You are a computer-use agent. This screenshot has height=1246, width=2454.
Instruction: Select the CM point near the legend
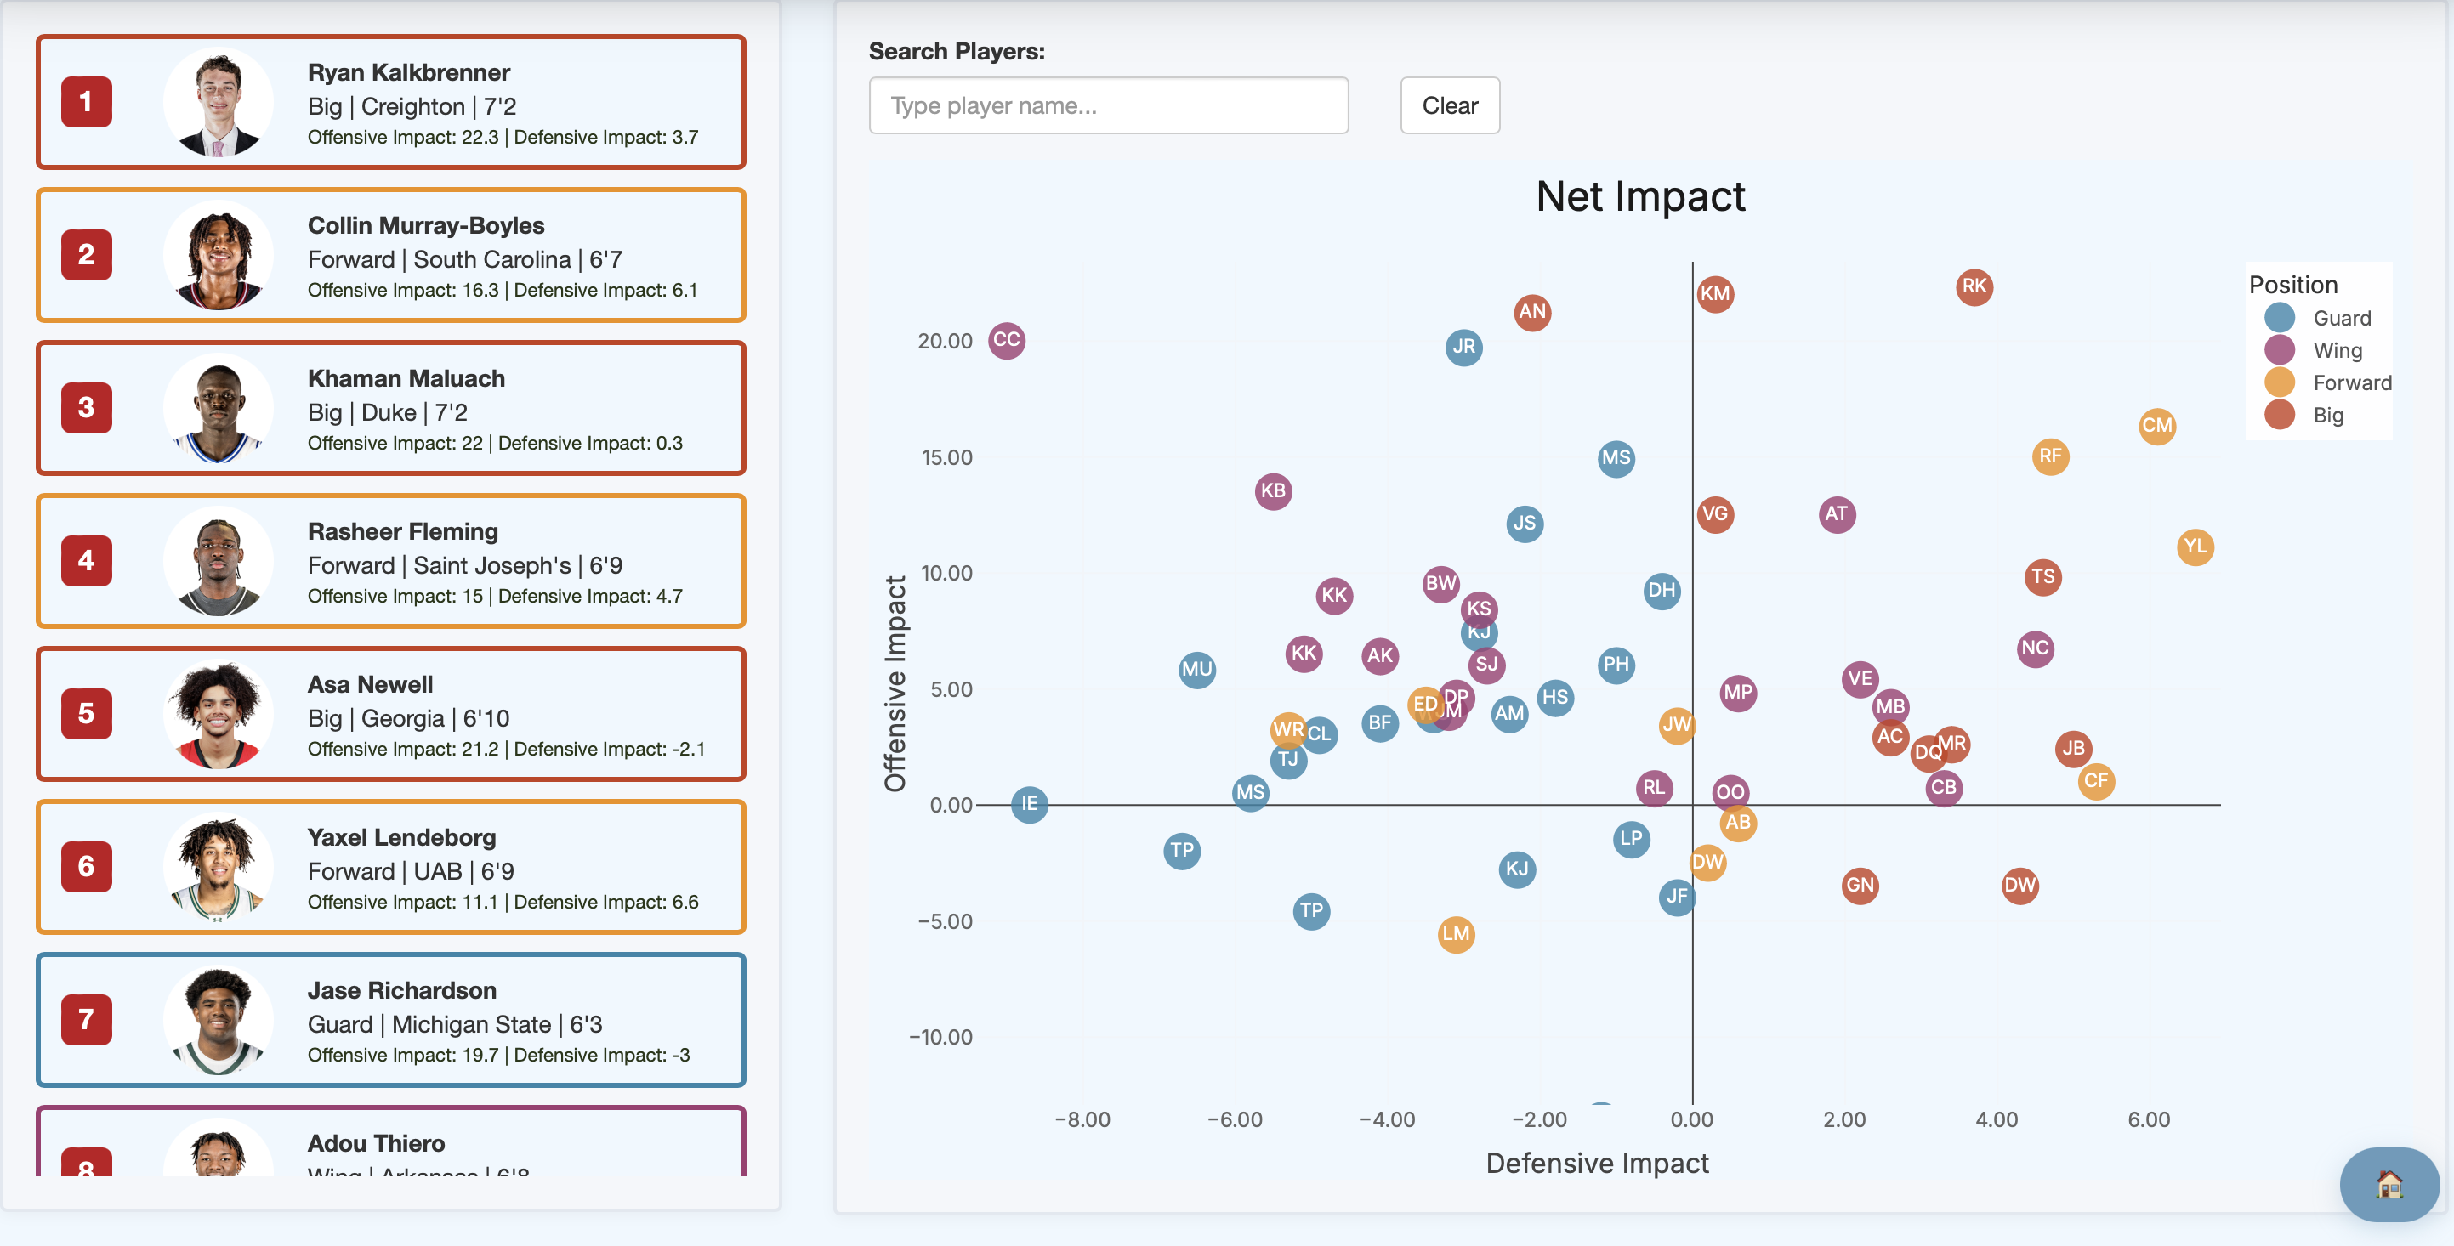[x=2156, y=426]
